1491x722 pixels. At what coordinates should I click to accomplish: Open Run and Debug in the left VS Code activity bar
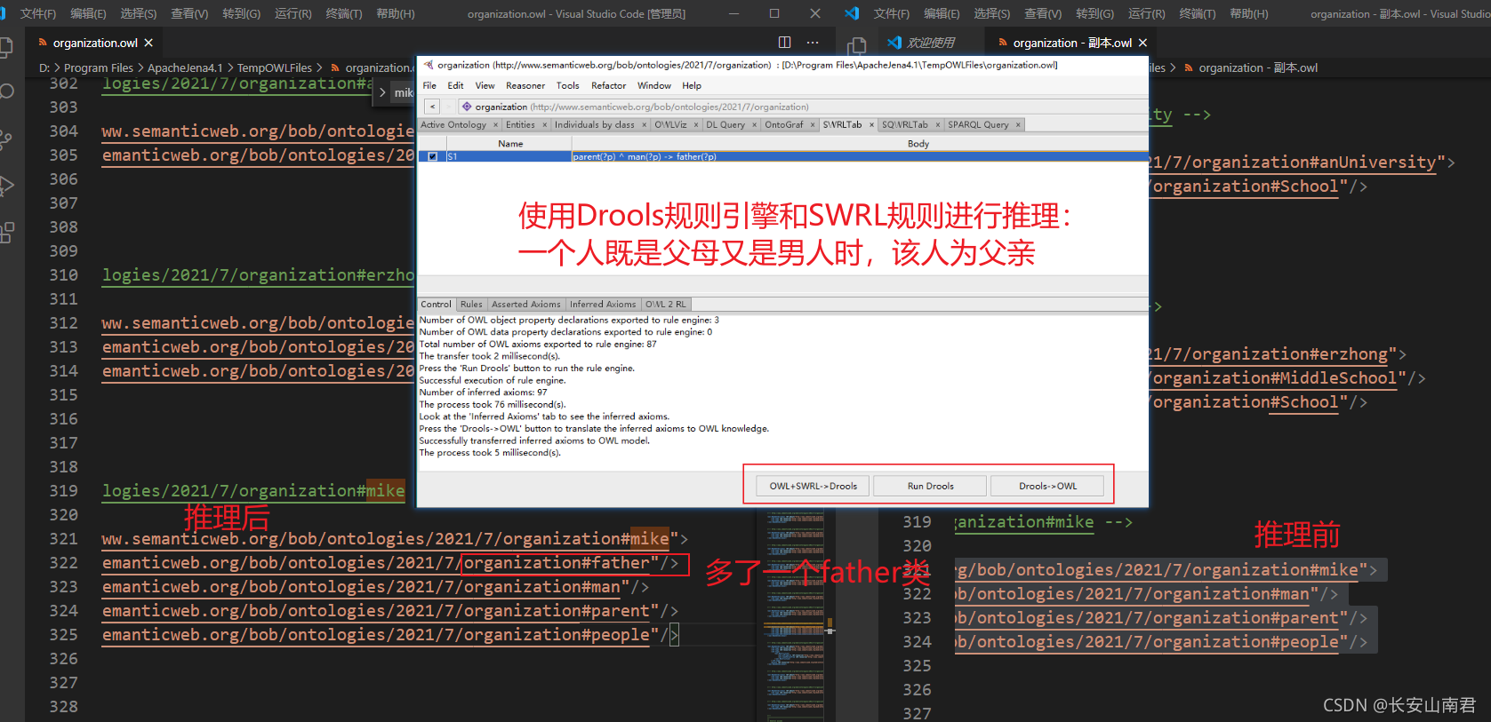point(6,186)
